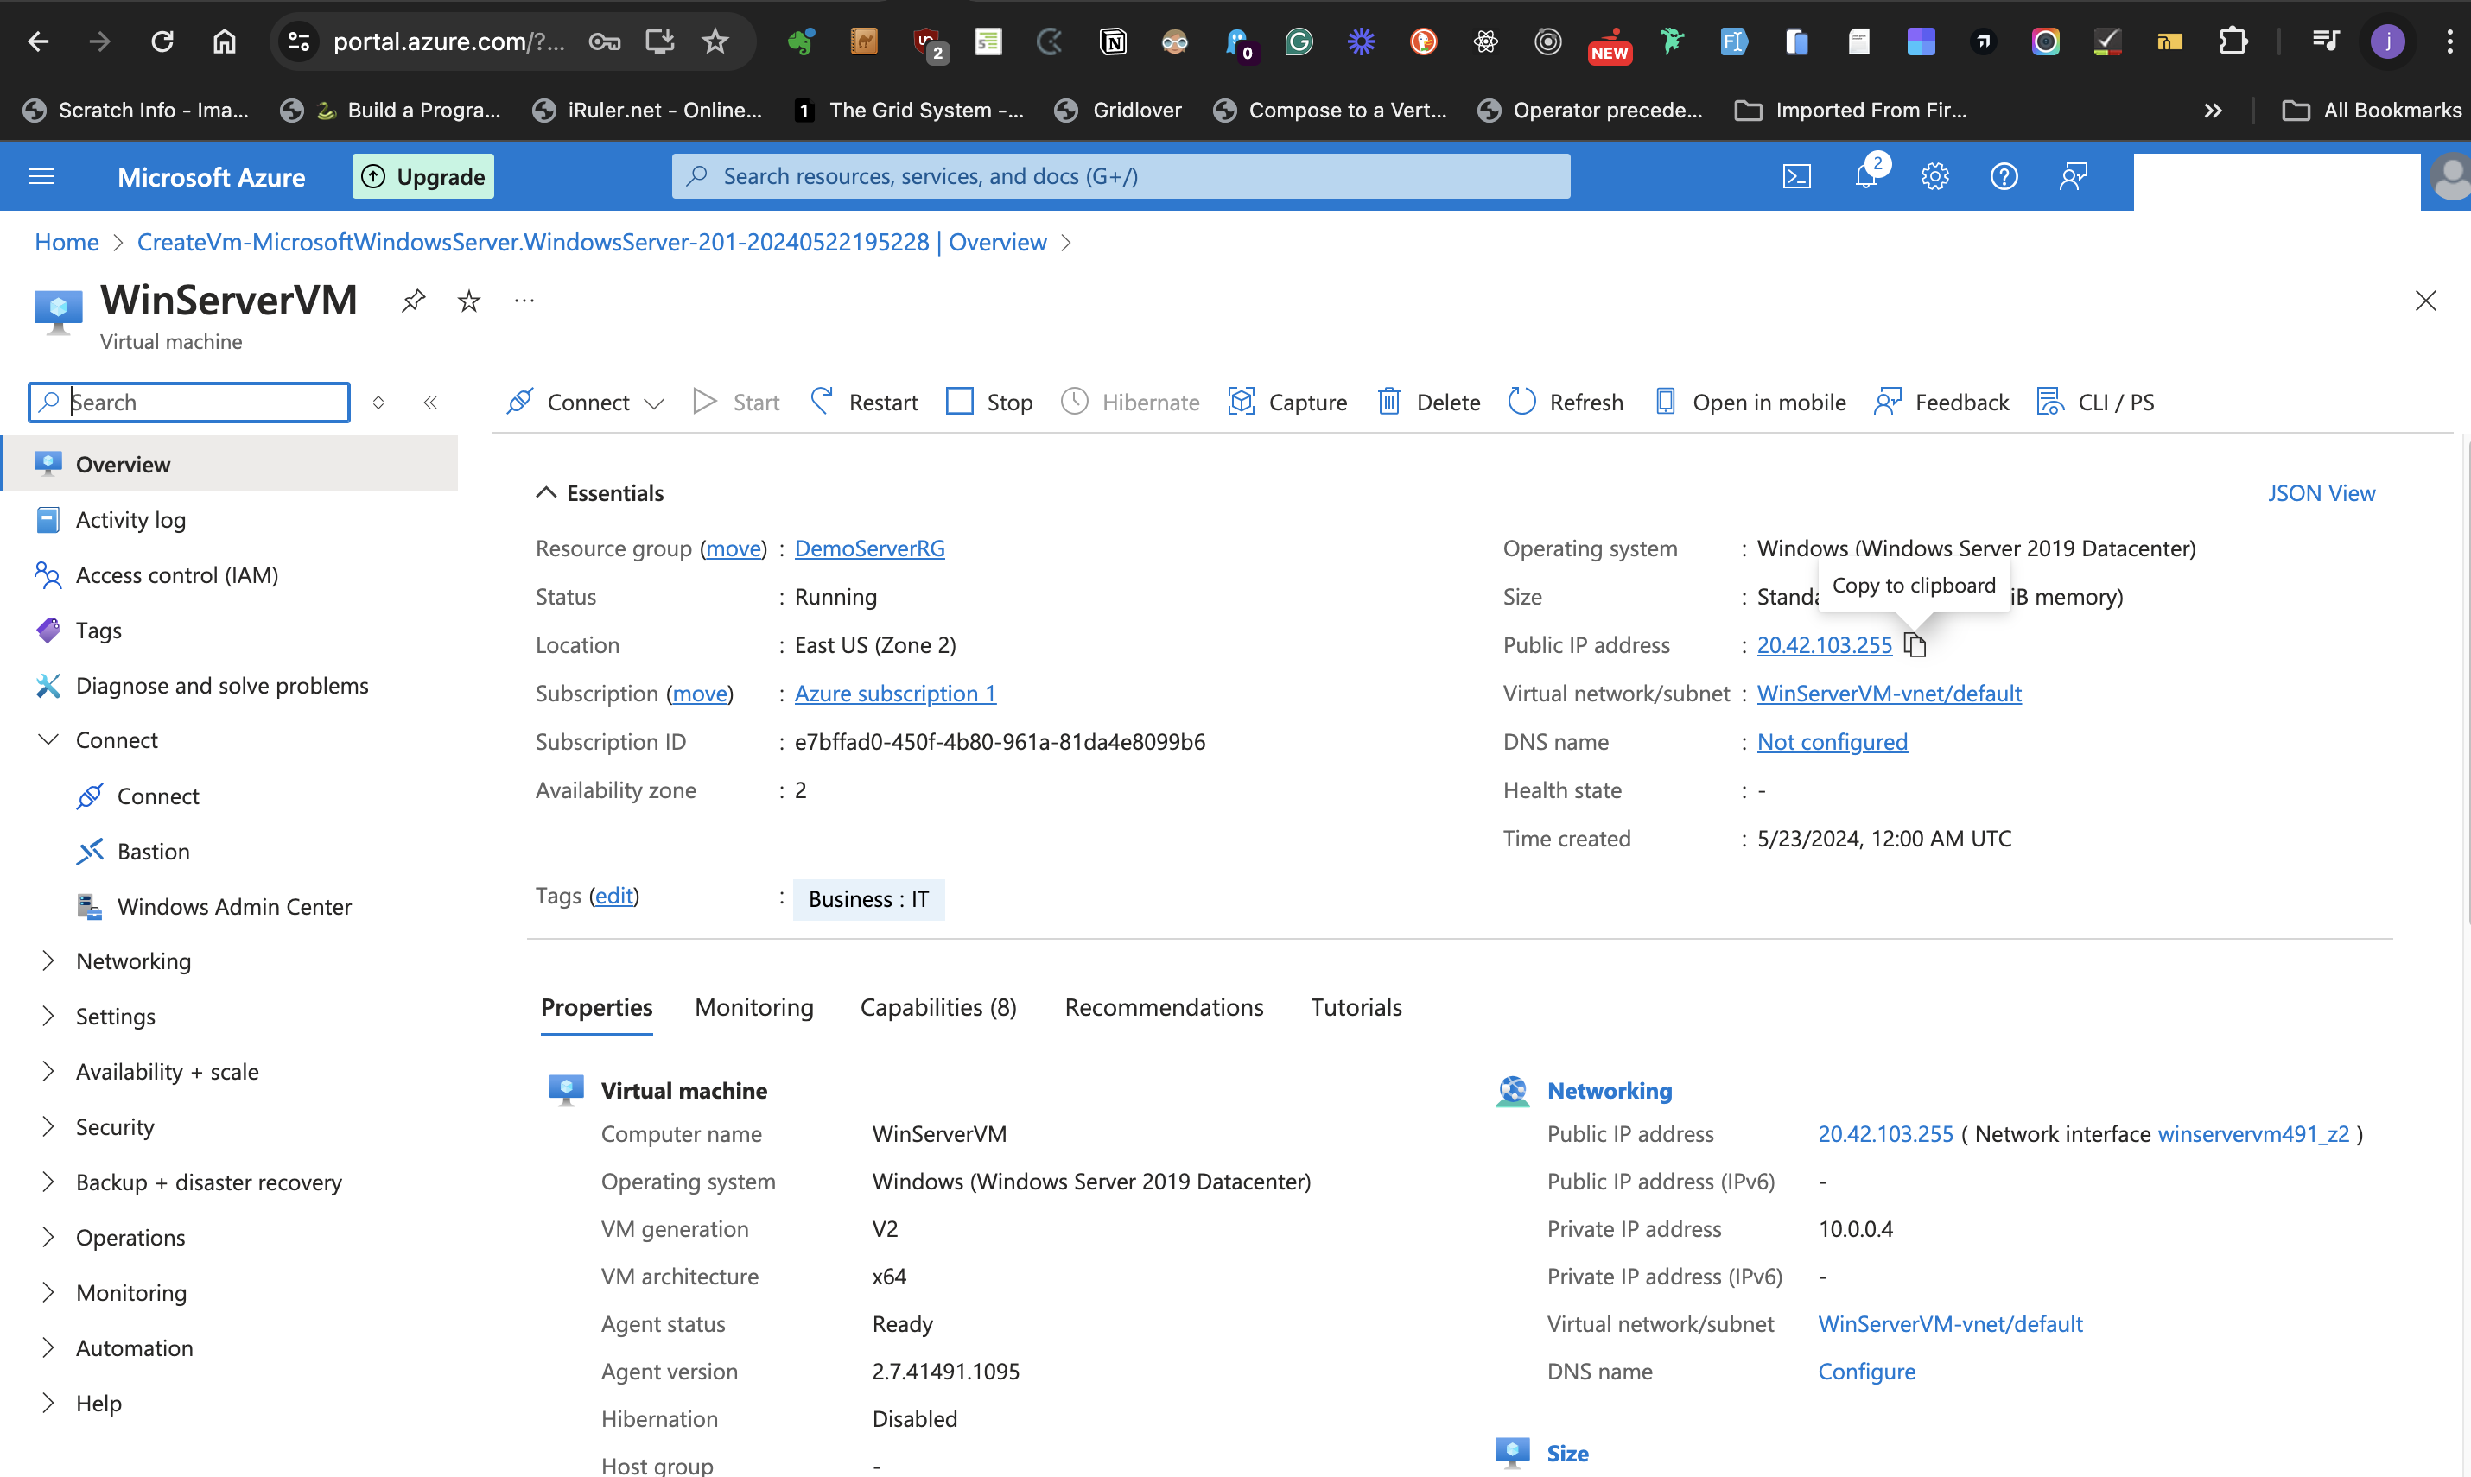Launch Azure Cloud Shell
Screen dimensions: 2471x1477
pos(1796,175)
